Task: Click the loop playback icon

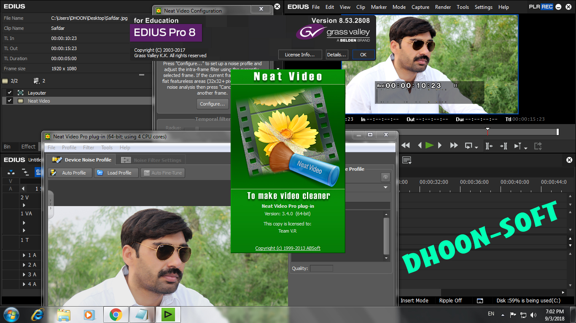Action: [468, 146]
